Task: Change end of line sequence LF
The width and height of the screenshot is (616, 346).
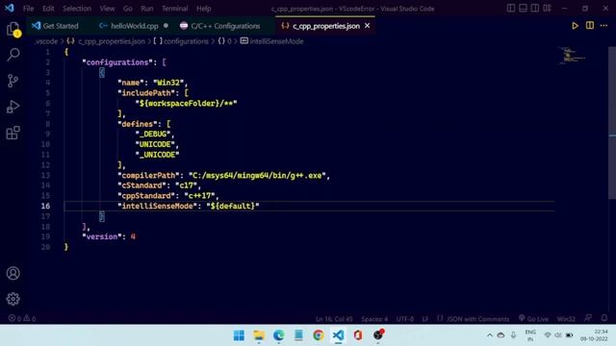Action: pos(425,319)
